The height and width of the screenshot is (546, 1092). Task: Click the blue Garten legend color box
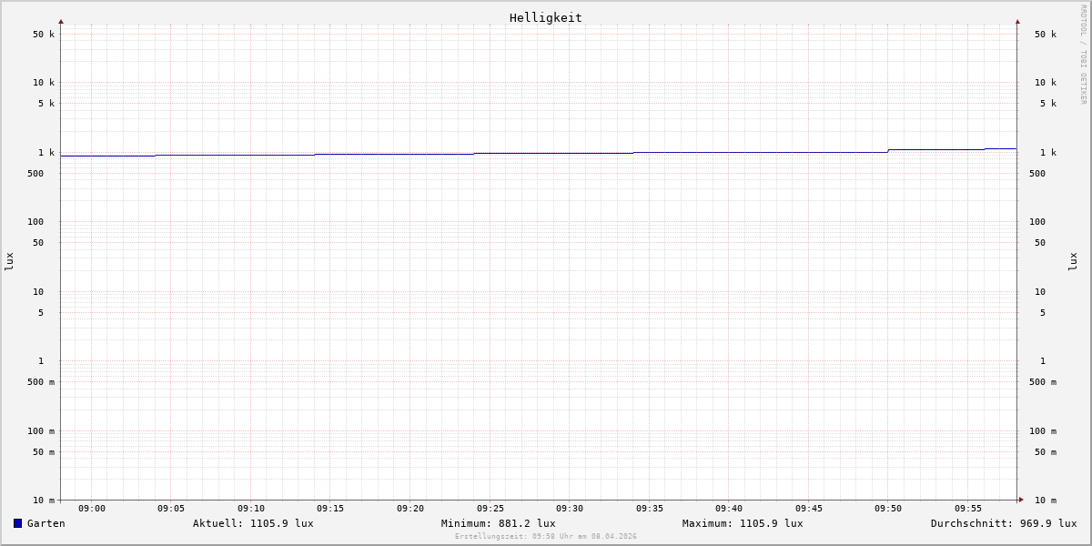(x=17, y=523)
